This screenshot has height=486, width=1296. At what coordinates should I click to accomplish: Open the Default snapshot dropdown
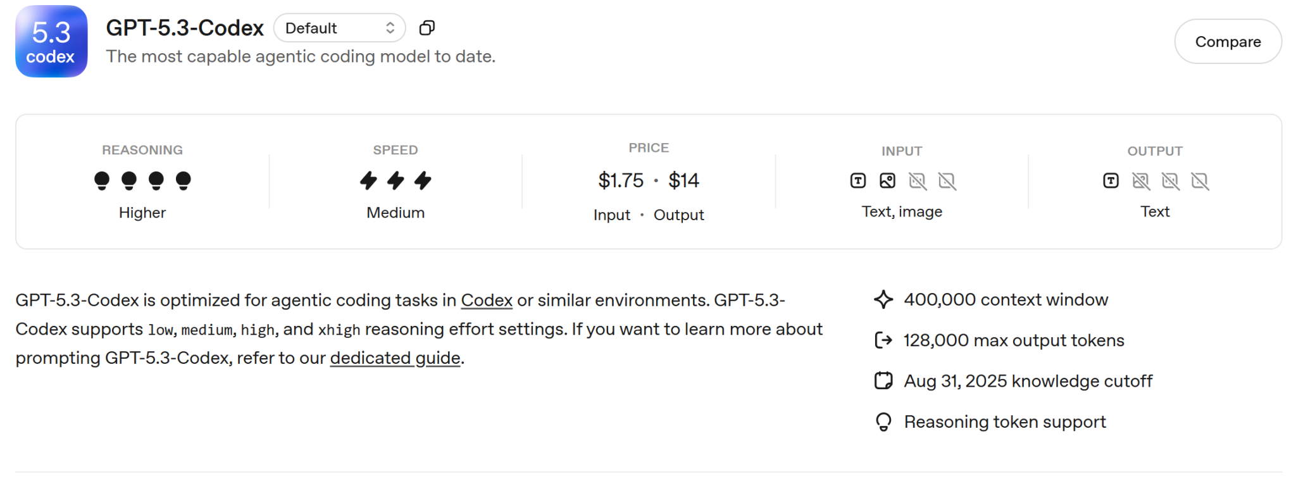tap(340, 28)
